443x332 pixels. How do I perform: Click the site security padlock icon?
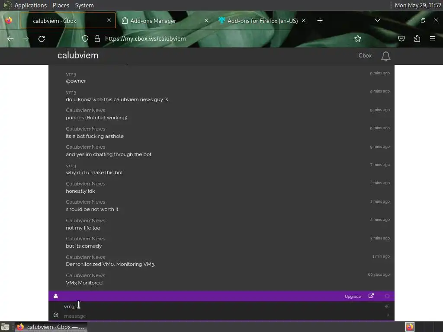tap(97, 38)
